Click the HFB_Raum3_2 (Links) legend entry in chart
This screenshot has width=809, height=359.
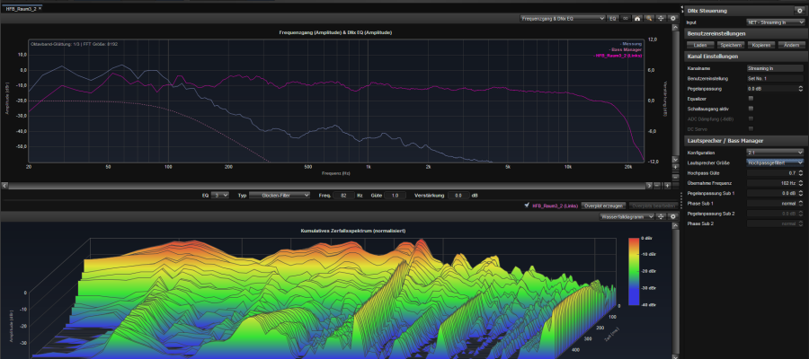coord(618,56)
